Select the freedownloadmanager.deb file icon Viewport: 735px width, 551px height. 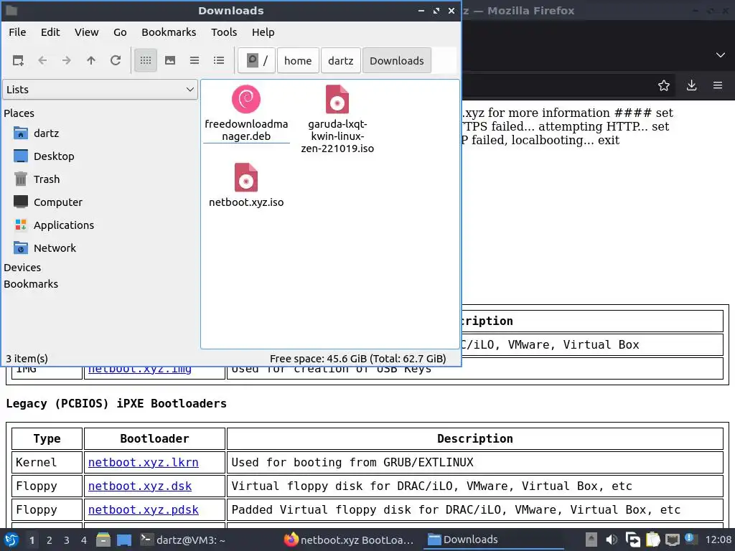(246, 99)
